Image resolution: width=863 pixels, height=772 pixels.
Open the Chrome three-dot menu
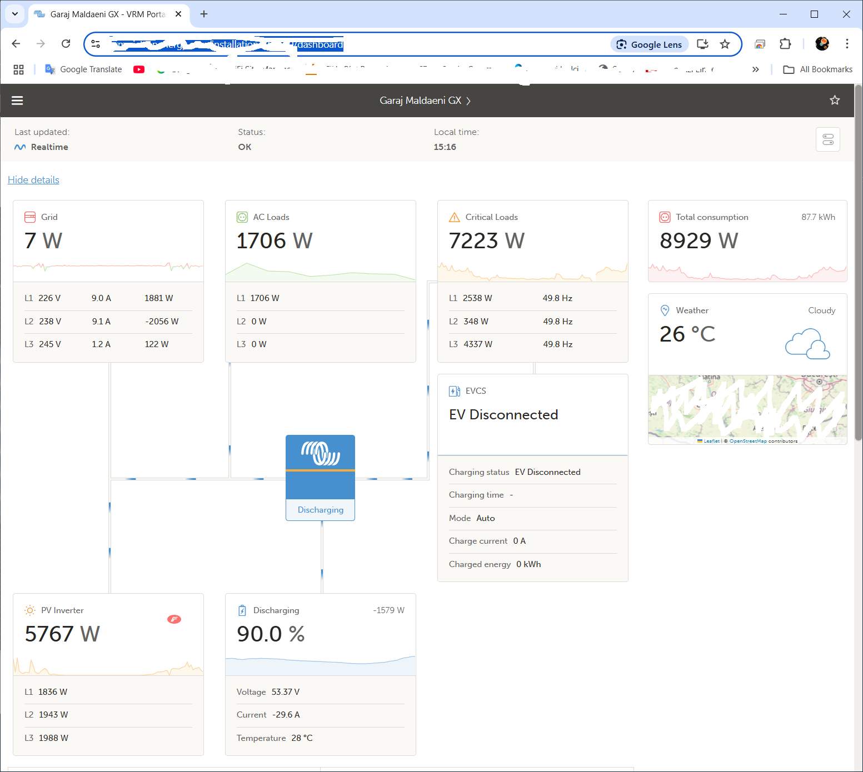(x=847, y=44)
